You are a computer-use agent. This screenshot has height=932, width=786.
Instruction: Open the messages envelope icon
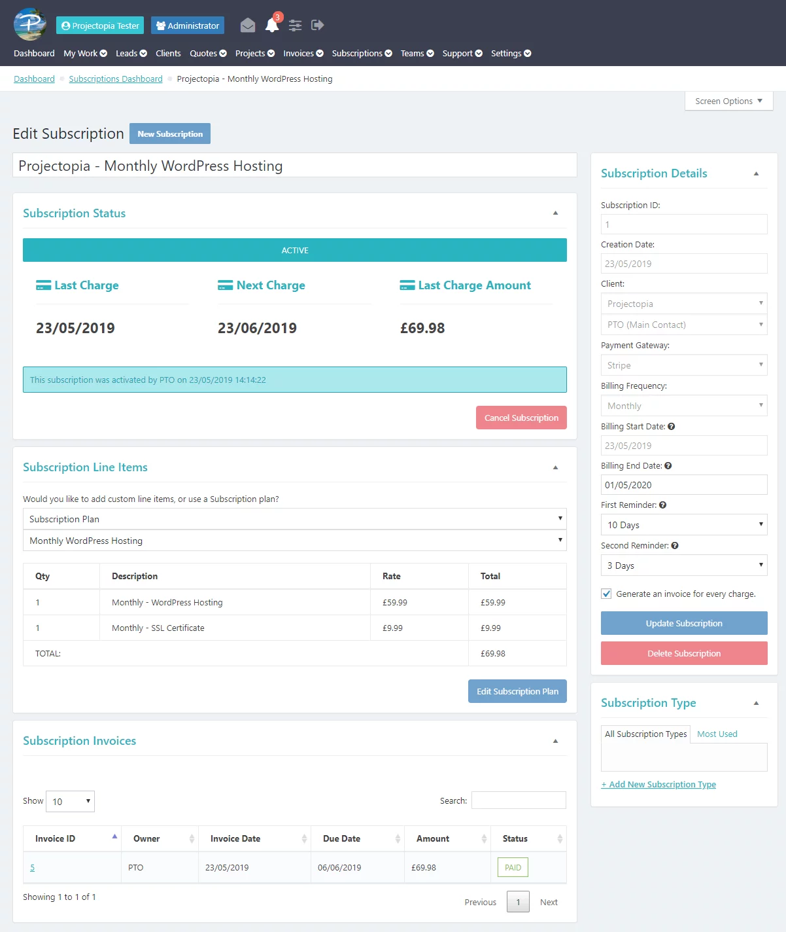tap(248, 26)
